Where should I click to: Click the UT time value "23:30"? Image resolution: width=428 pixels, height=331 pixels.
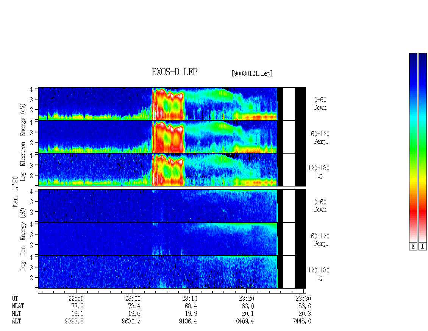(x=303, y=298)
